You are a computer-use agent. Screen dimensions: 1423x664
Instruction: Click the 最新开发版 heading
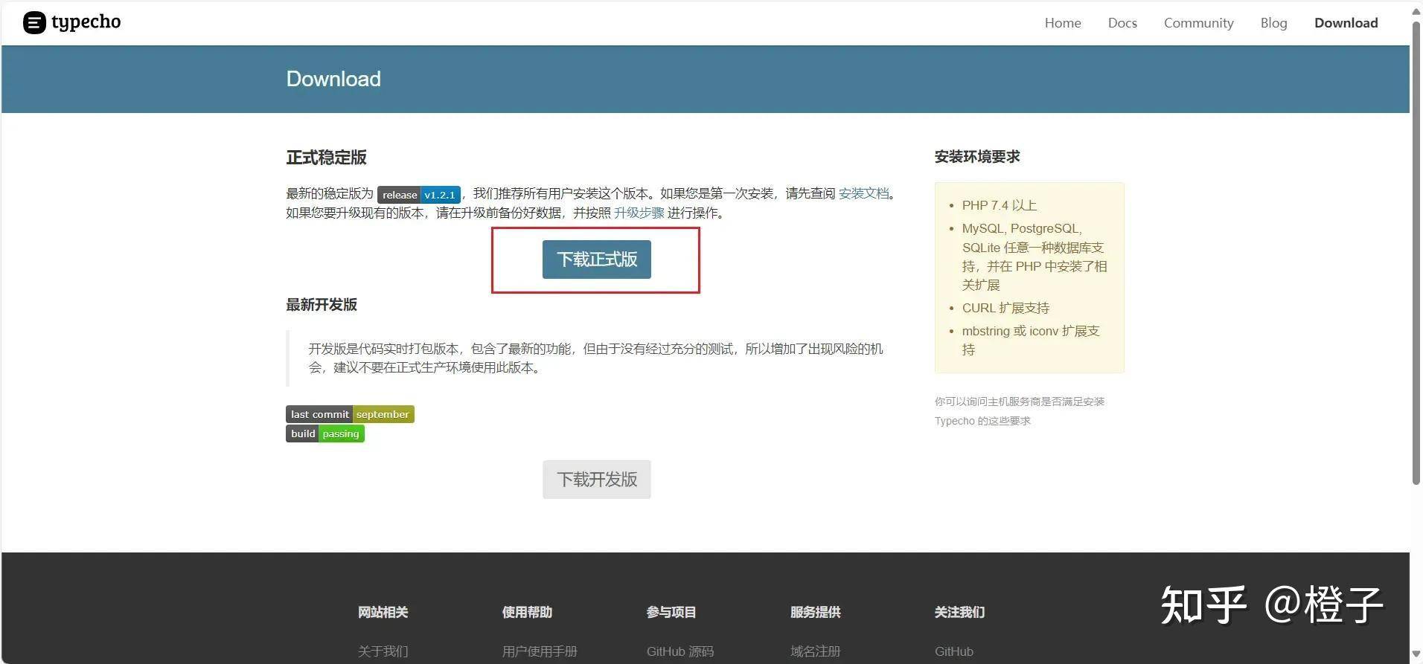322,305
